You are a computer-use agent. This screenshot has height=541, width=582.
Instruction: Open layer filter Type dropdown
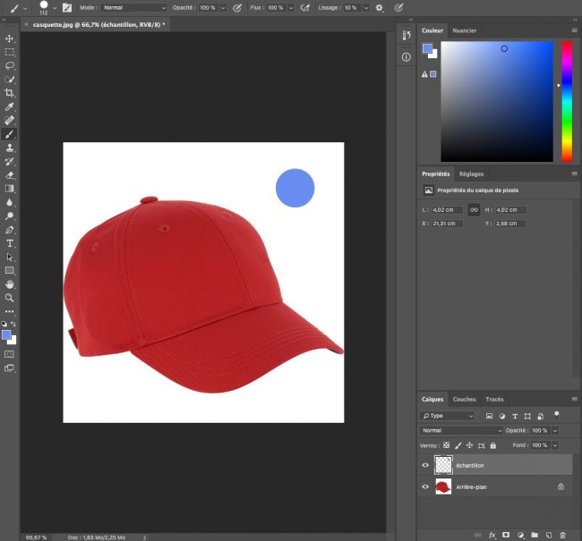pos(448,416)
